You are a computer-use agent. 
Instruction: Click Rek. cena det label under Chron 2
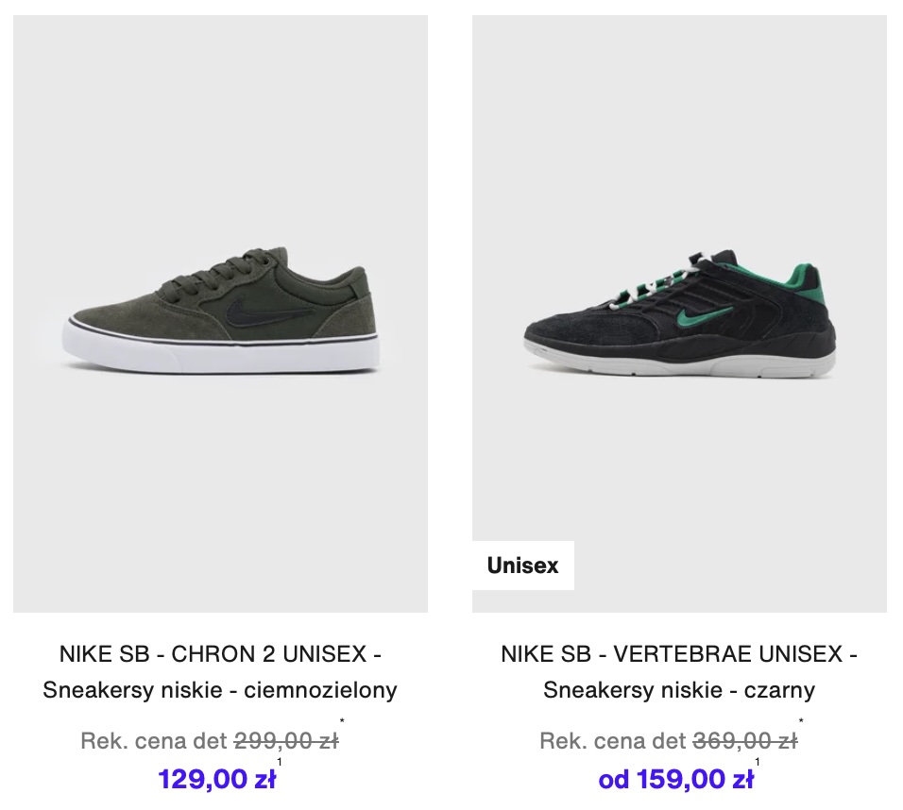tap(154, 740)
